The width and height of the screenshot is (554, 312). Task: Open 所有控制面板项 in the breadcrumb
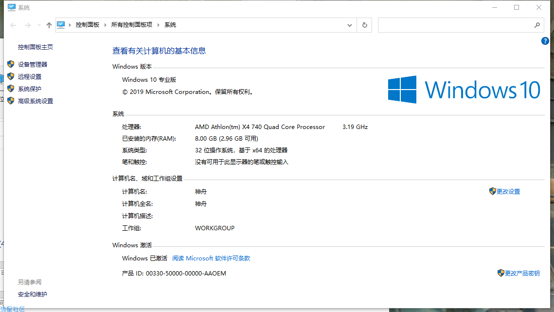132,25
